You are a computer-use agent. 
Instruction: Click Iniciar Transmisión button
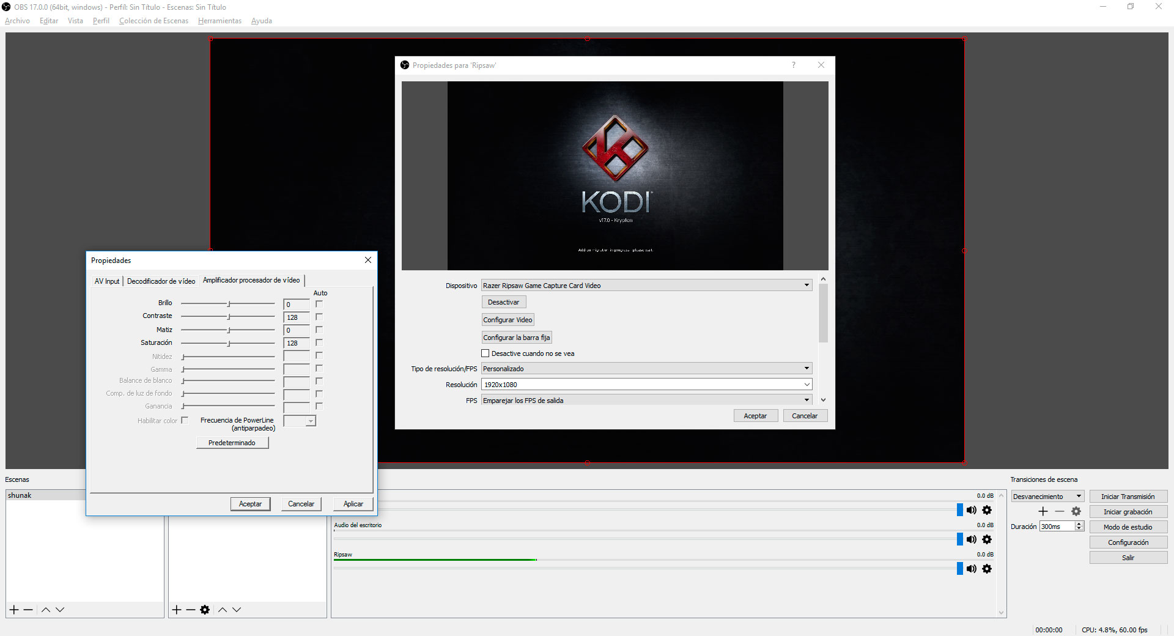(x=1128, y=497)
